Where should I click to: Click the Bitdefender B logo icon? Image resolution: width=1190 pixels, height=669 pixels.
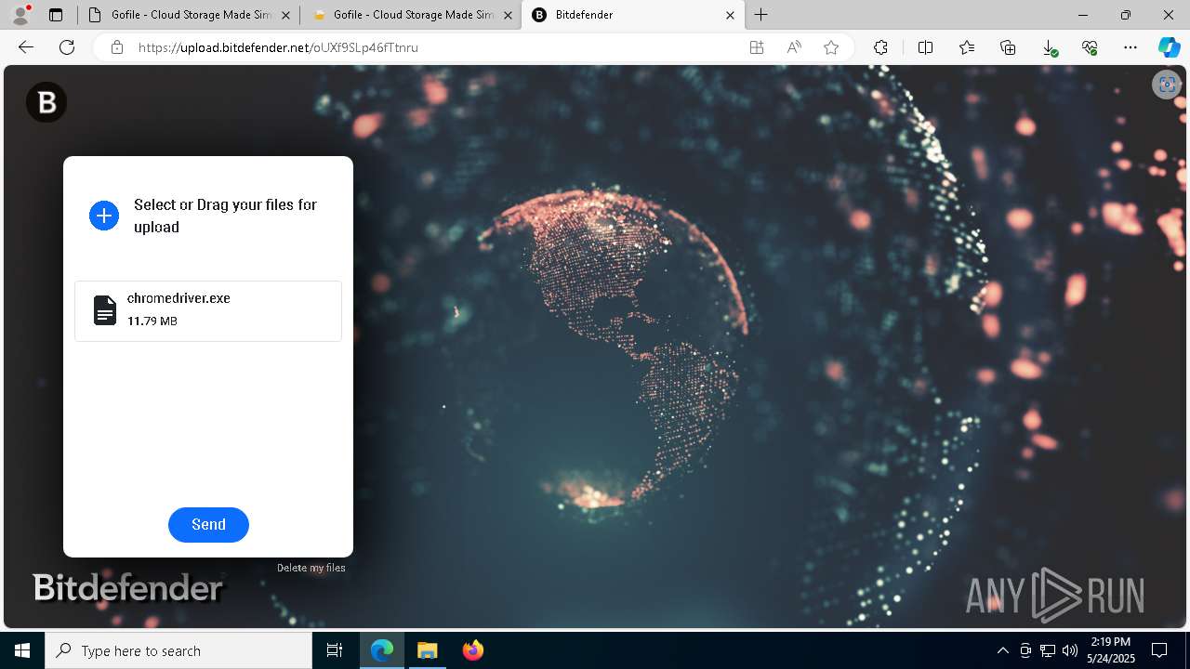46,102
